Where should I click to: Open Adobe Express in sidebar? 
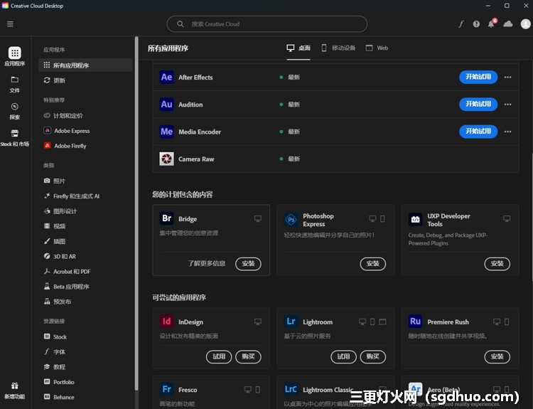[67, 131]
